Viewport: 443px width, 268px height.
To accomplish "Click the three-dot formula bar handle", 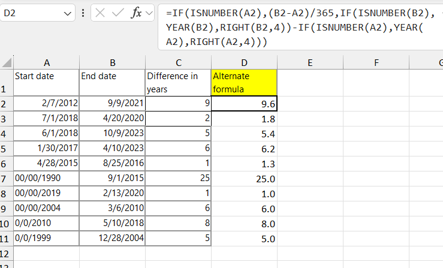I will pyautogui.click(x=83, y=13).
